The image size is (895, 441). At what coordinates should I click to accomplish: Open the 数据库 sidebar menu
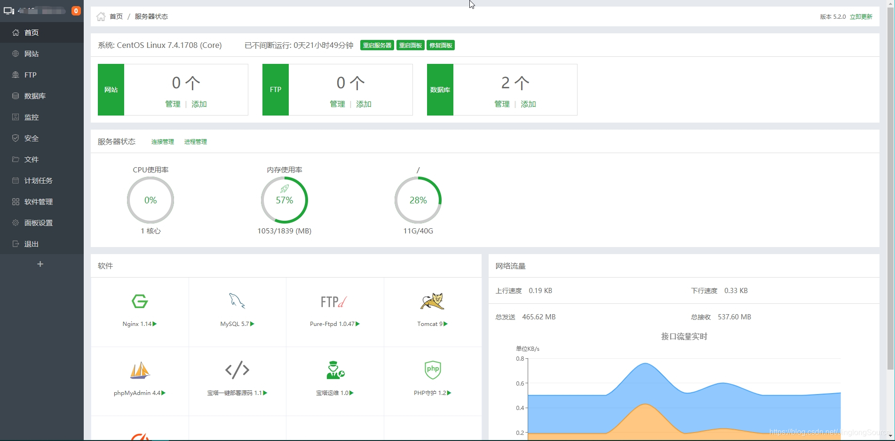click(42, 96)
